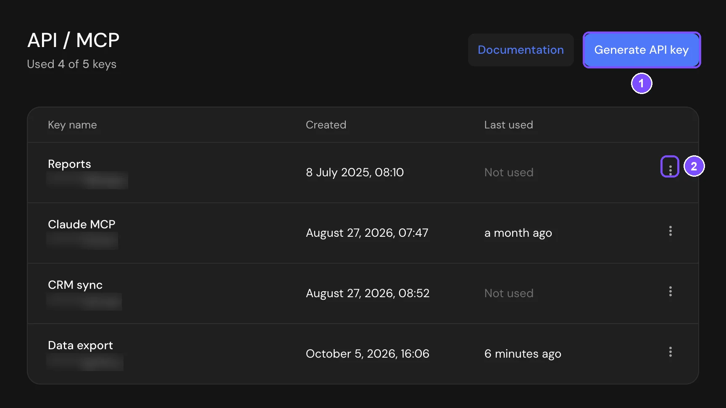The width and height of the screenshot is (726, 408).
Task: Click the Generate API key button
Action: tap(642, 50)
